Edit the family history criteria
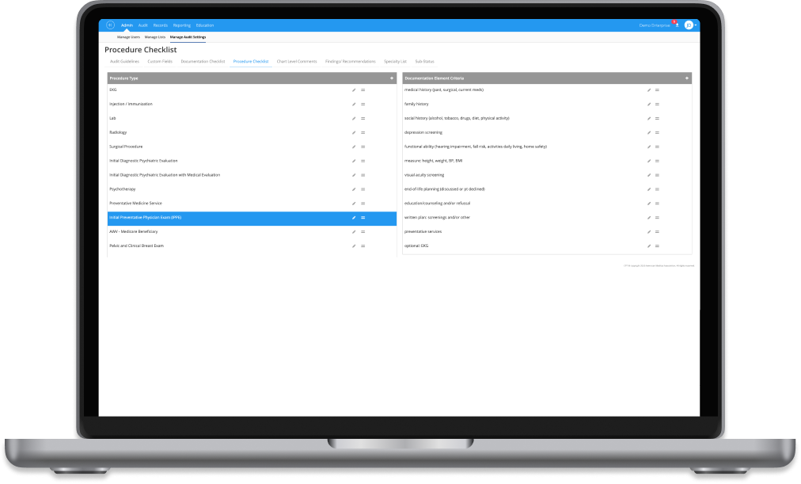 [648, 105]
